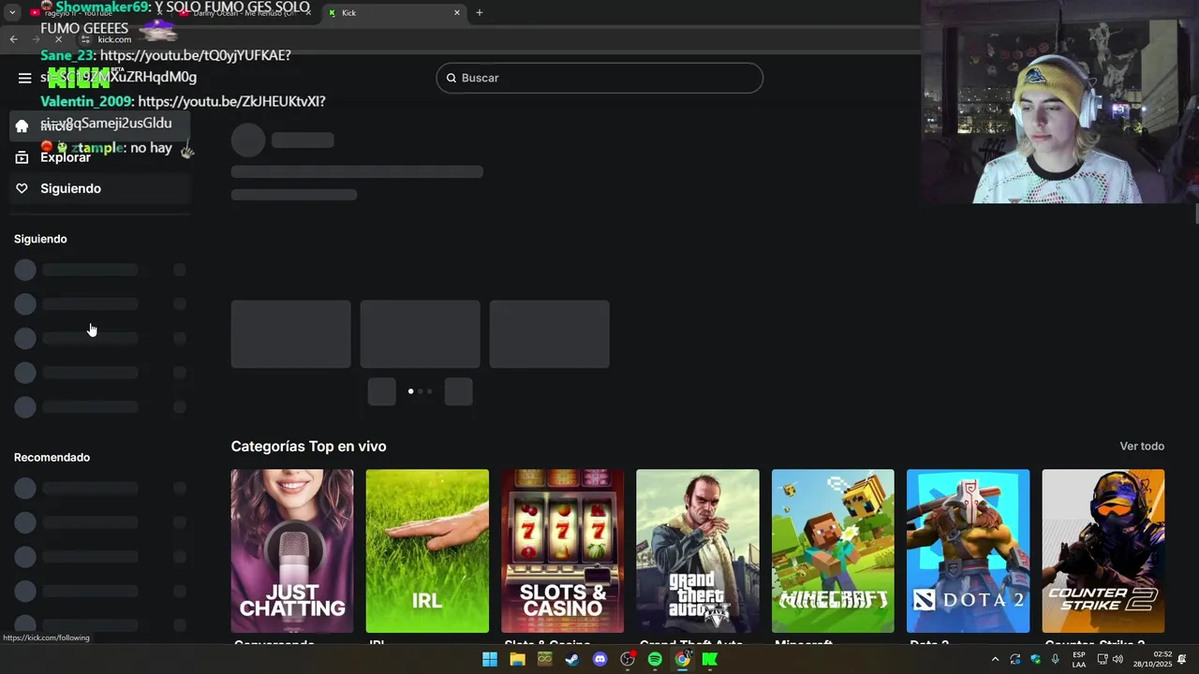Screen dimensions: 1199x674
Task: Show hidden system tray icons
Action: point(995,659)
